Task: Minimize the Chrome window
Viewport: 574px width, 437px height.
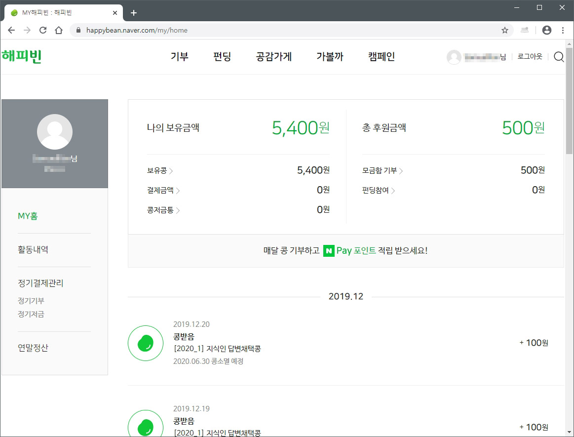Action: pos(517,7)
